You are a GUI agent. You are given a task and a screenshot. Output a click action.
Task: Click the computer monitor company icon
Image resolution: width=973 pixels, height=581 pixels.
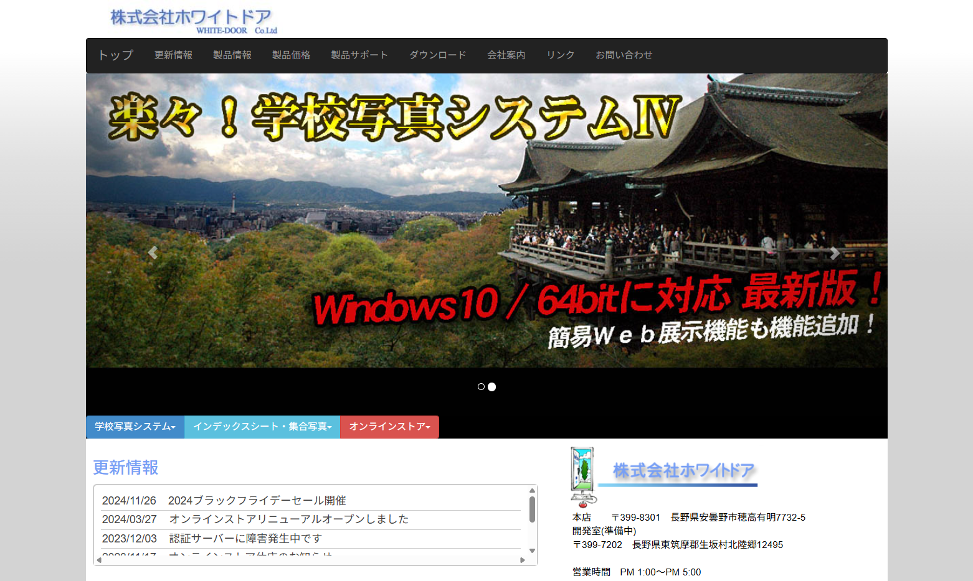point(582,475)
